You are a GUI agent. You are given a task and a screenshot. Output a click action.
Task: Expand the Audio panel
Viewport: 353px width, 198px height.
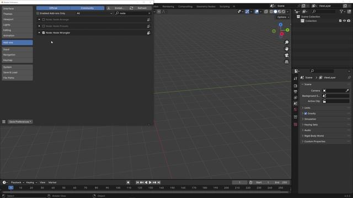coord(307,130)
